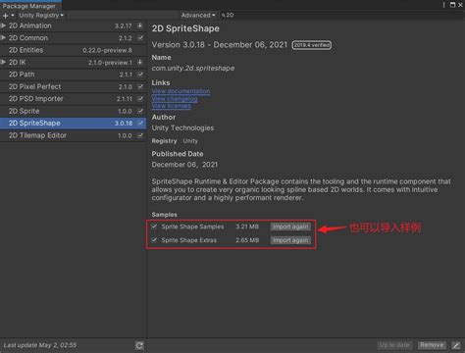Click installed checkmark for 2D PSD Importer
The width and height of the screenshot is (465, 353).
click(140, 99)
